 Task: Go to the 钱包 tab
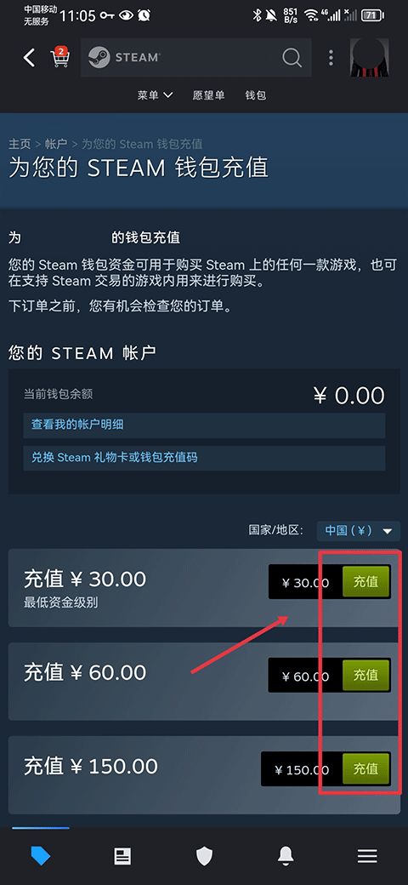[x=255, y=95]
